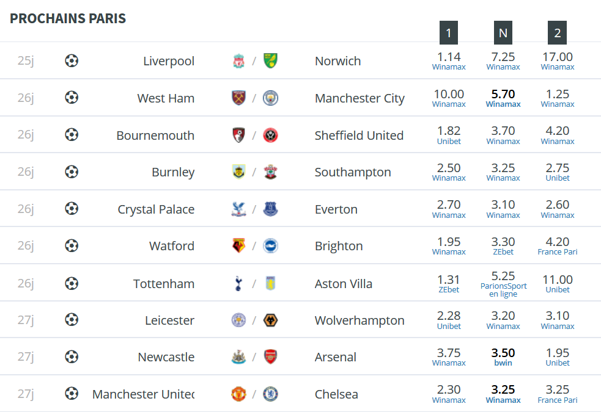601x412 pixels.
Task: Select the column 1 home win header
Action: (x=448, y=33)
